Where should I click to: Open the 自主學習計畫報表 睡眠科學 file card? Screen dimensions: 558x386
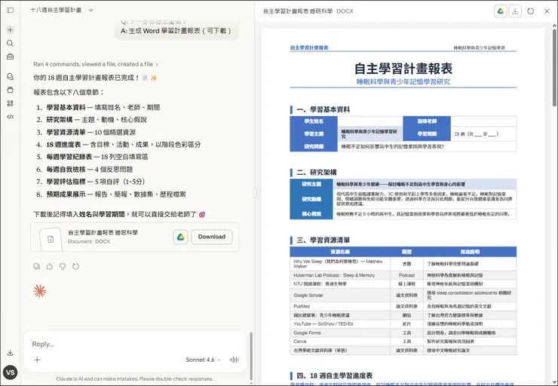point(135,237)
